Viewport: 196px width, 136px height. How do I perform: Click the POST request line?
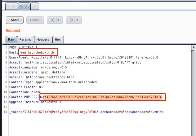(x=23, y=47)
